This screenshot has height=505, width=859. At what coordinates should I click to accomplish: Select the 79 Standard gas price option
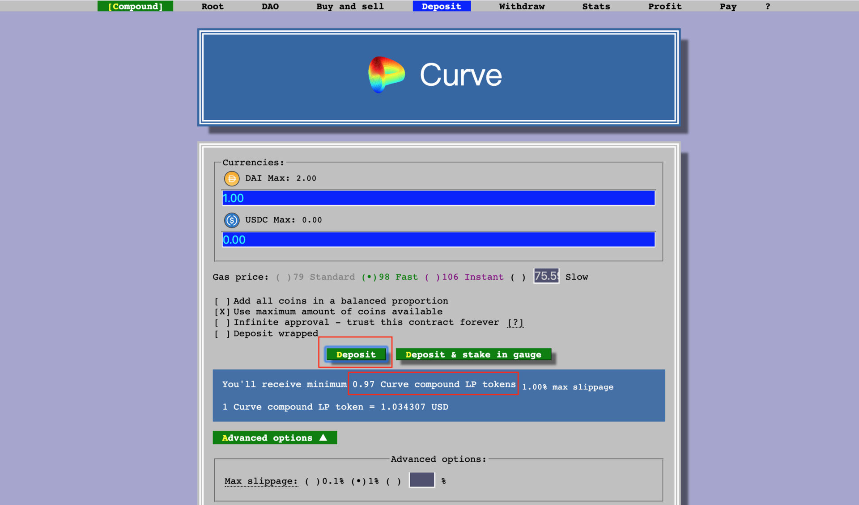pos(283,277)
